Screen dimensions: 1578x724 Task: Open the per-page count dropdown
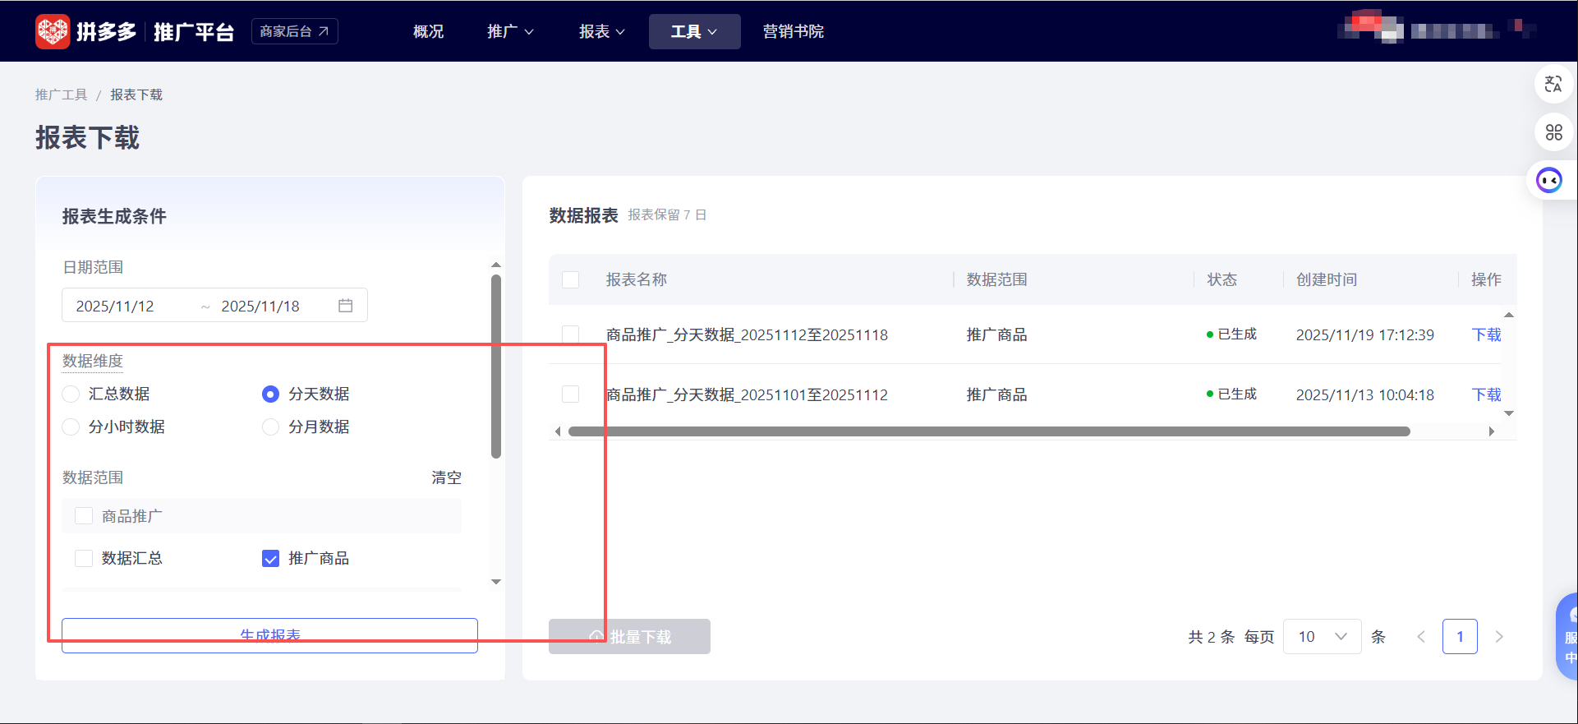click(1322, 637)
